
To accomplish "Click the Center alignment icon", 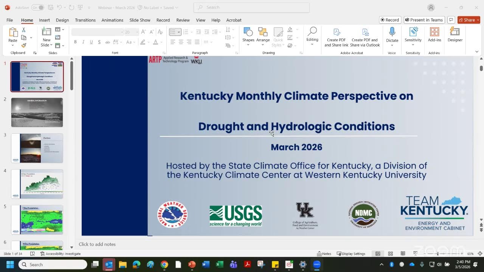I will pyautogui.click(x=181, y=42).
